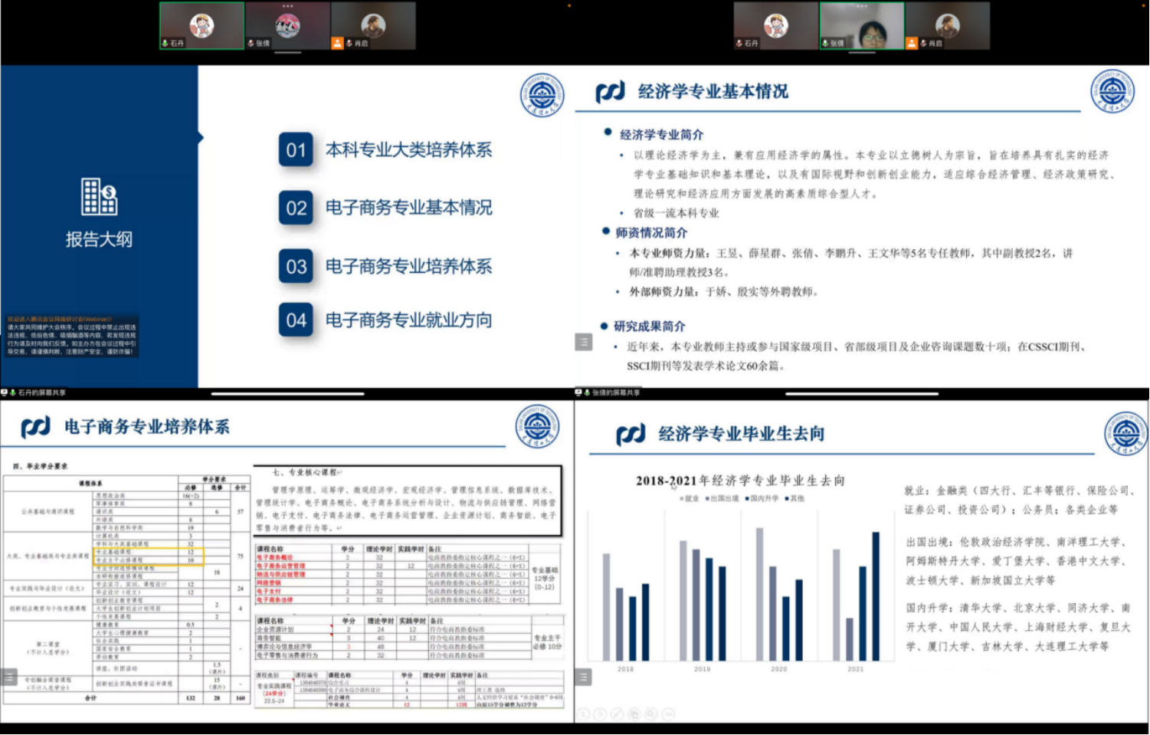The width and height of the screenshot is (1150, 735).
Task: Click the zoom magnifier in slideshow controls
Action: [651, 714]
